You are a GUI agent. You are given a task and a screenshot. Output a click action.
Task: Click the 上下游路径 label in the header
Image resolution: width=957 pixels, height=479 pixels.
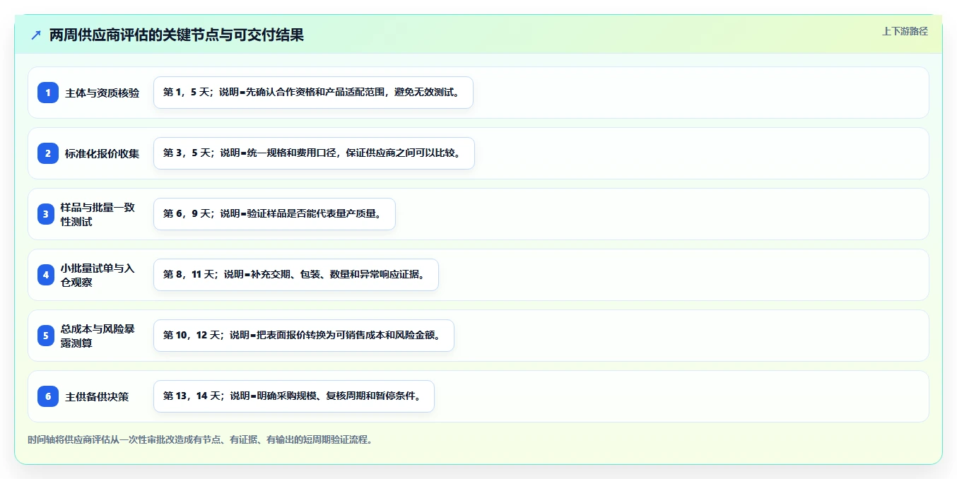(905, 31)
